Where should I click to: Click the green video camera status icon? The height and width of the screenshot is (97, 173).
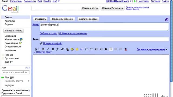(2, 78)
